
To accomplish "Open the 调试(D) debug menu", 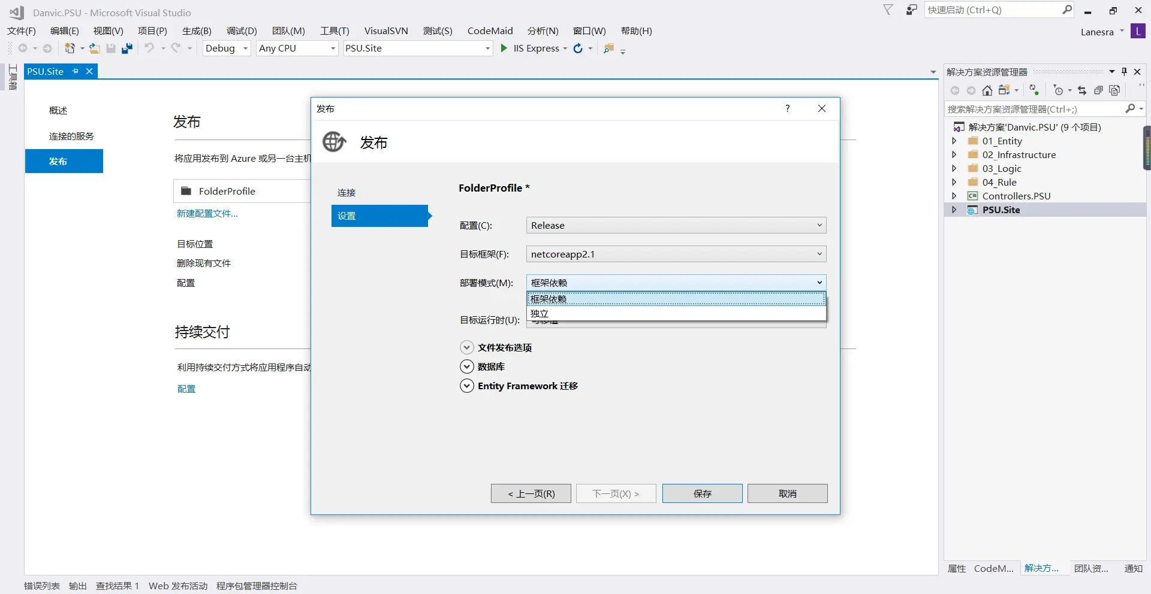I will click(x=242, y=31).
